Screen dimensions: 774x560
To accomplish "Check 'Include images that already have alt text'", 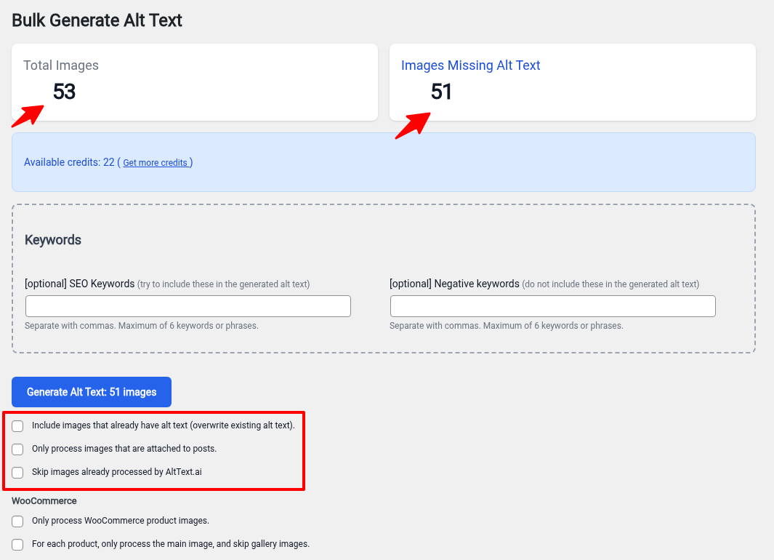I will [x=17, y=425].
